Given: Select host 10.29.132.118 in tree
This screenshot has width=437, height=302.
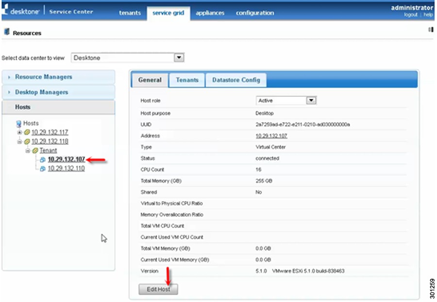Looking at the screenshot, I should (50, 142).
